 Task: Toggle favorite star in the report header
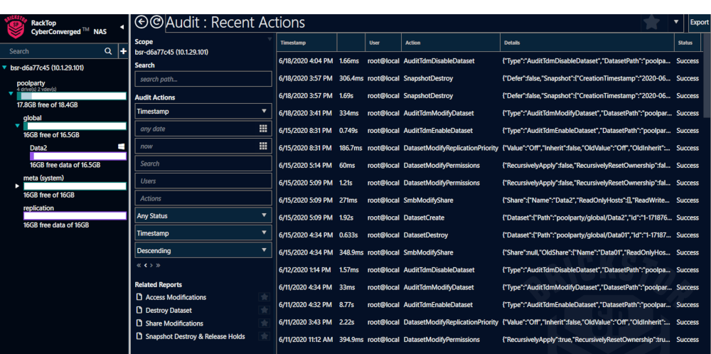pos(650,23)
